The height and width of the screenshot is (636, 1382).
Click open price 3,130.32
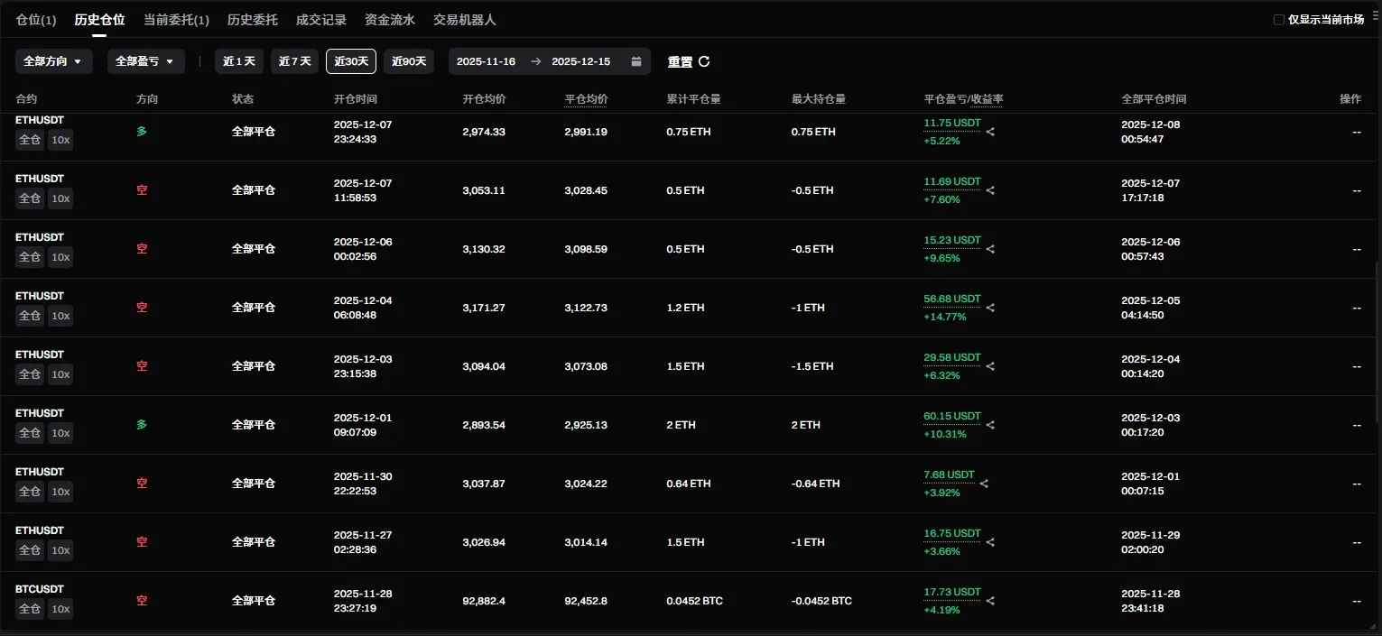484,249
